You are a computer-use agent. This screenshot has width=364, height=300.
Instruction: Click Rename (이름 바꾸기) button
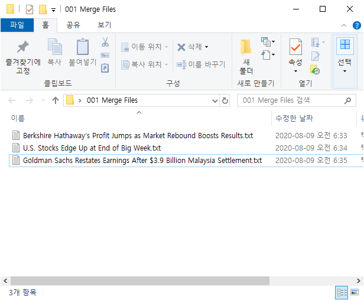coord(201,64)
